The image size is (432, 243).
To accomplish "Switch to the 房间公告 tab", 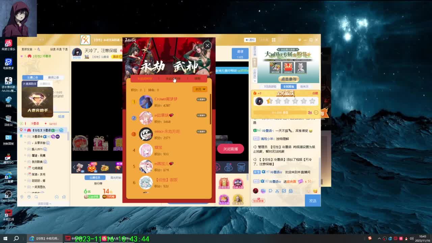I will tap(53, 77).
